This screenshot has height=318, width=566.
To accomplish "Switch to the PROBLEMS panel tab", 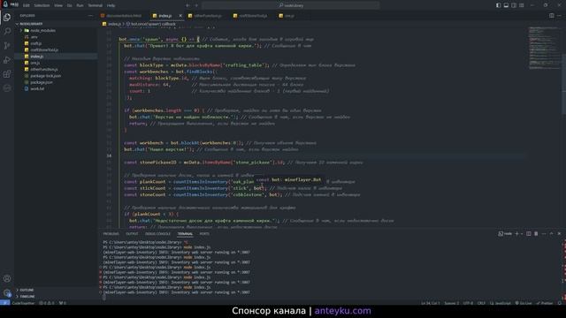I will pos(111,233).
